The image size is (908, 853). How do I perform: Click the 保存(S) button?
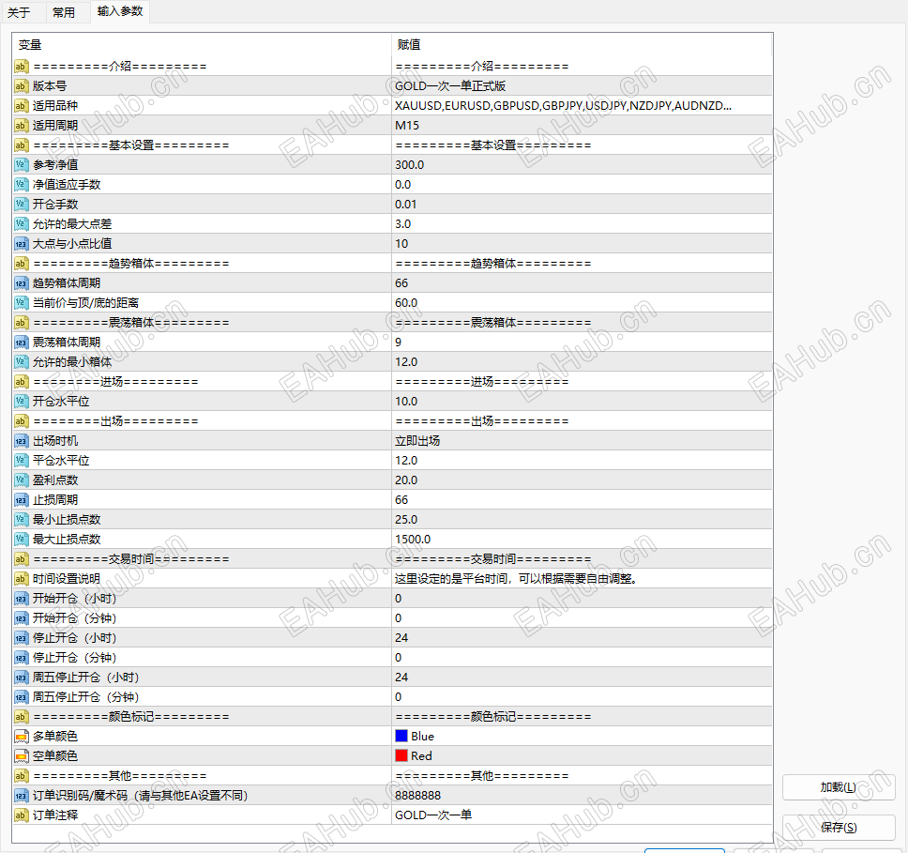tap(838, 828)
